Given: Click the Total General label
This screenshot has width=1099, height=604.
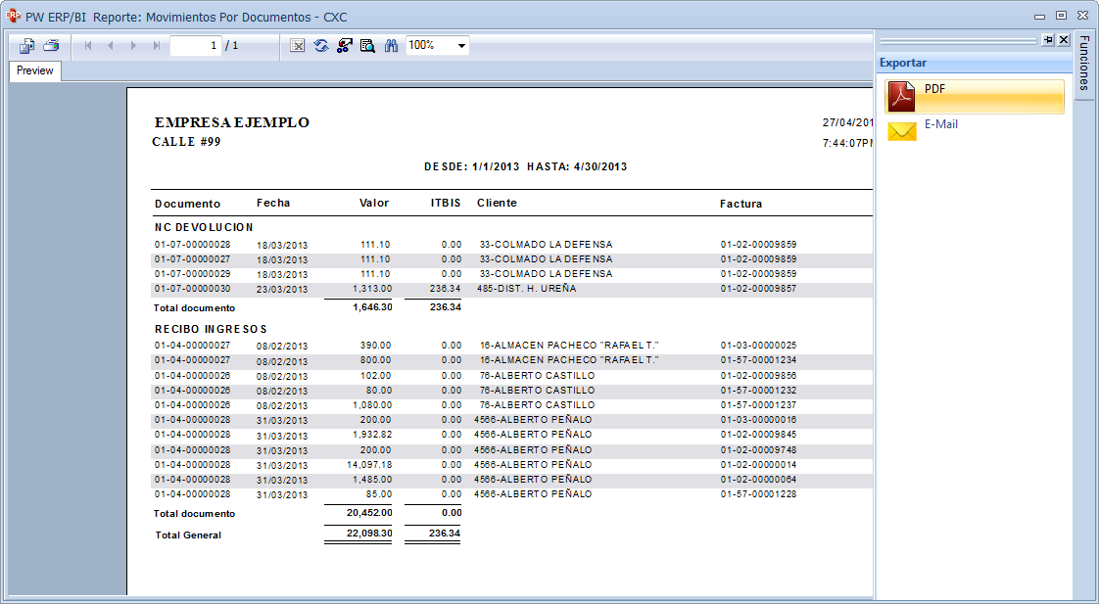Looking at the screenshot, I should tap(188, 535).
